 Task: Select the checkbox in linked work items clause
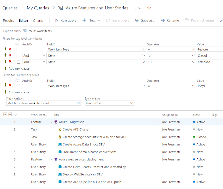pyautogui.click(x=18, y=86)
